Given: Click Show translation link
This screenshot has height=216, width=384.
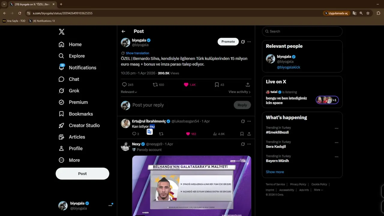Looking at the screenshot, I should pyautogui.click(x=137, y=53).
